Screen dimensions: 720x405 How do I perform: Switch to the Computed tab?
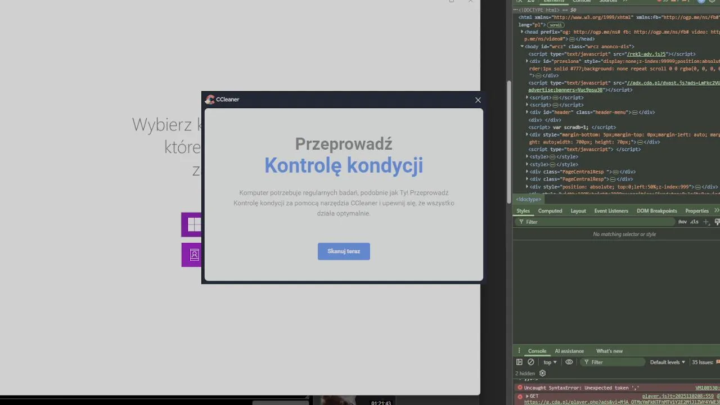tap(550, 211)
